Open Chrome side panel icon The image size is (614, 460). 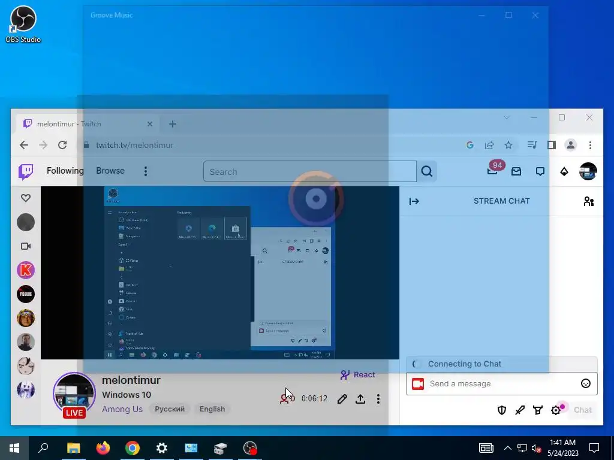point(552,145)
